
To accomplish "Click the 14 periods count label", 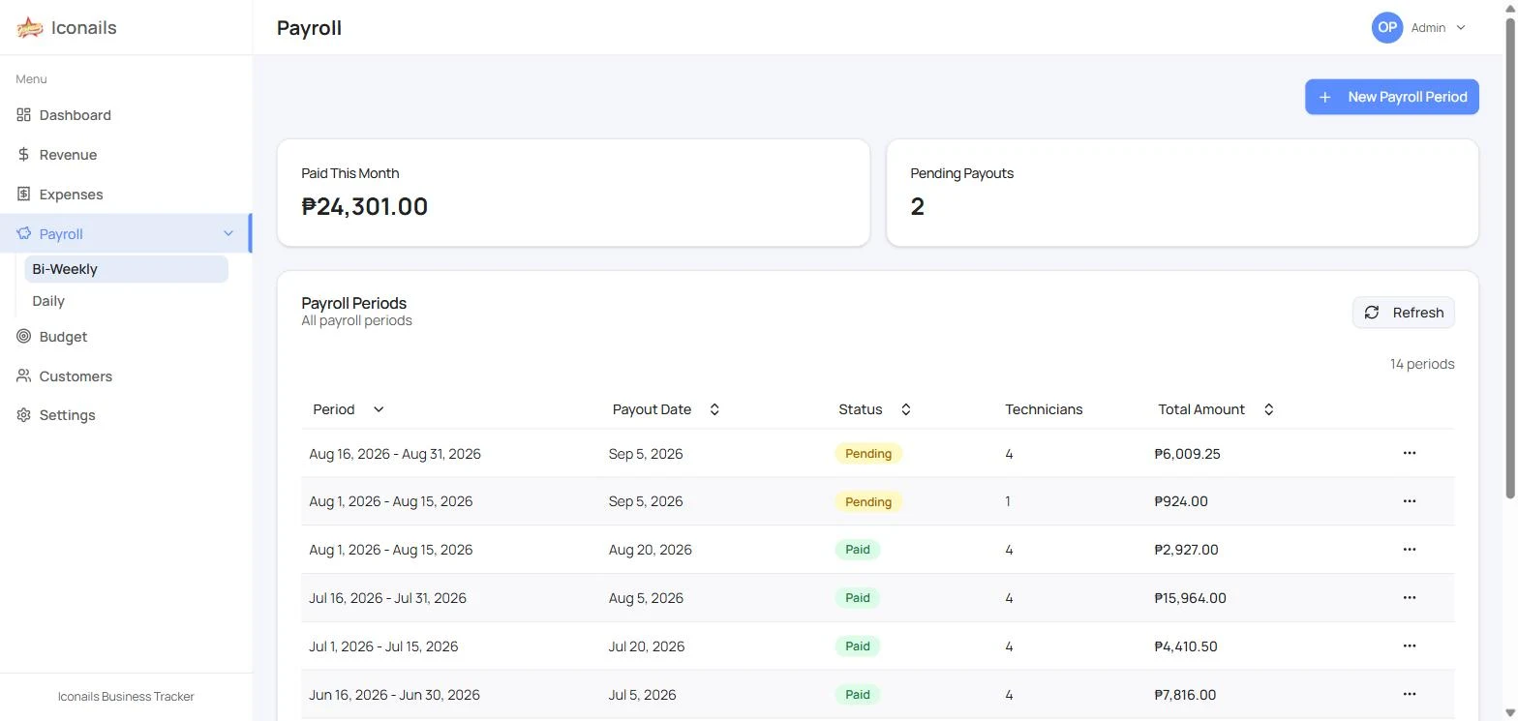I will pos(1422,365).
